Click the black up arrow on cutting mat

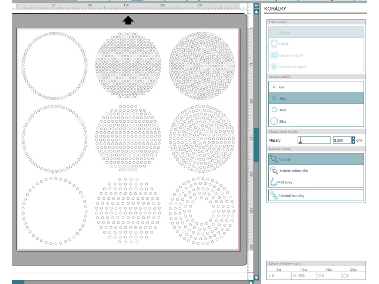click(x=128, y=20)
